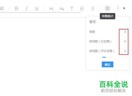Apply normal text style T

point(72,8)
